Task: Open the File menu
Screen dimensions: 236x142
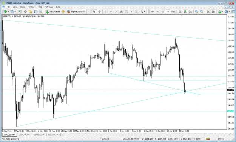Action: (8, 7)
